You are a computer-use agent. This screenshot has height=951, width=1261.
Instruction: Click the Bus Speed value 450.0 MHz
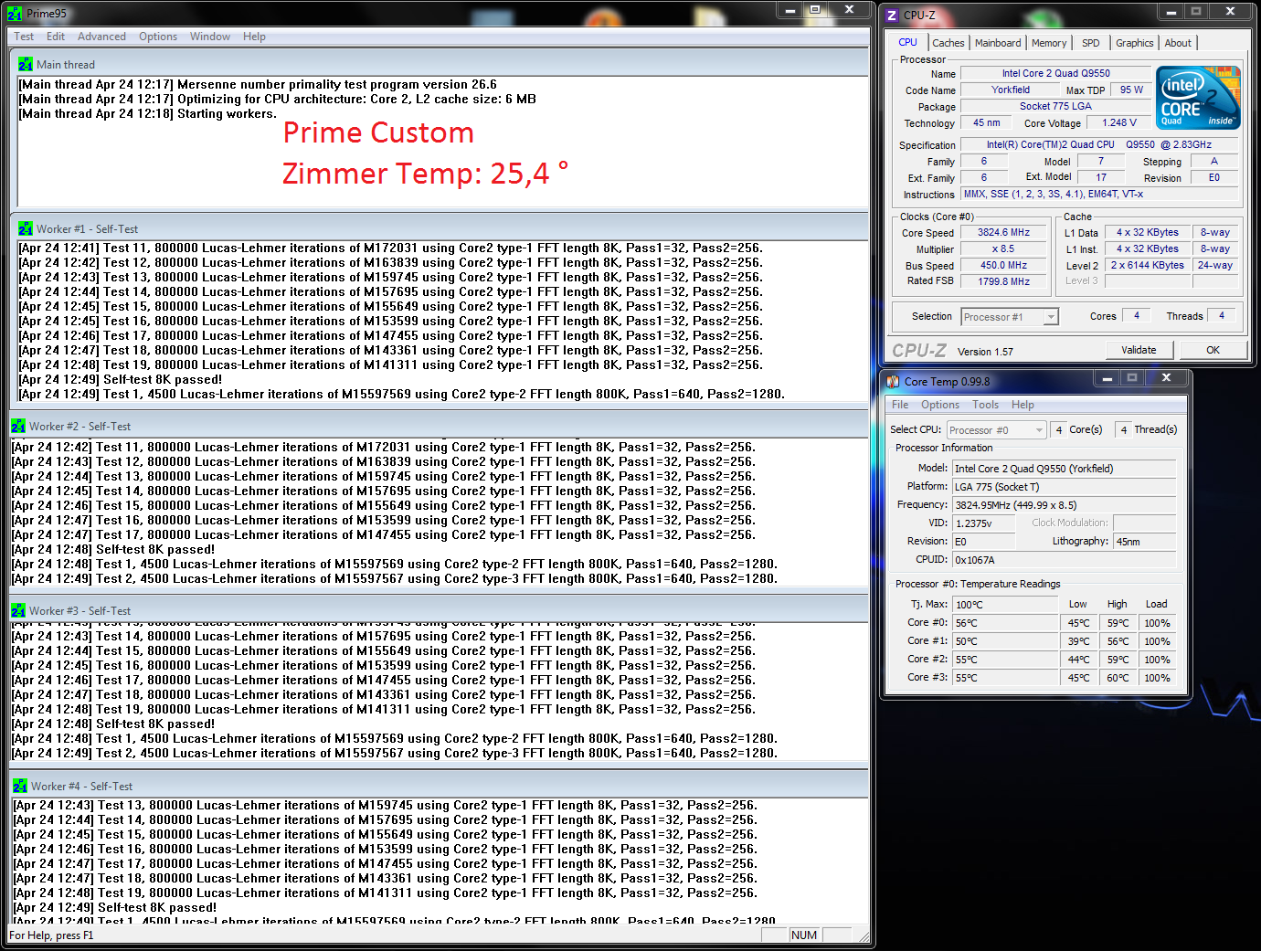point(1003,266)
